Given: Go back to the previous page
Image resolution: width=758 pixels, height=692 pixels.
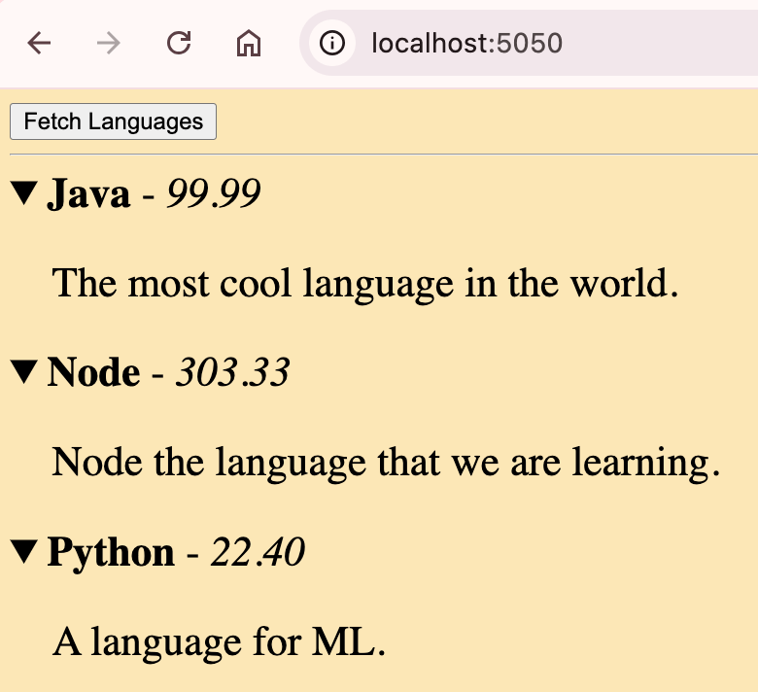Looking at the screenshot, I should [x=39, y=44].
